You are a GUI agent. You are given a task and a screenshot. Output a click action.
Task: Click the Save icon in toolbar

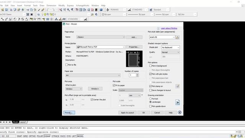point(6,10)
